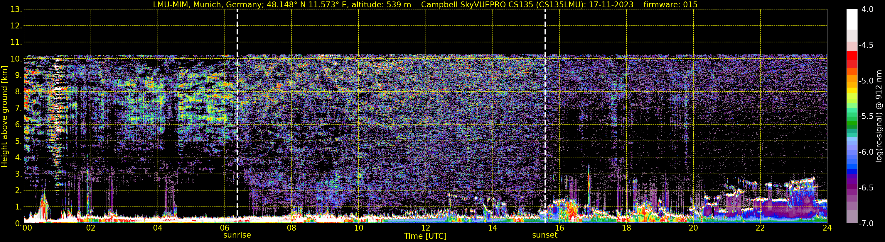The image size is (885, 242).
Task: Click the '12' time axis tick label
Action: click(426, 228)
